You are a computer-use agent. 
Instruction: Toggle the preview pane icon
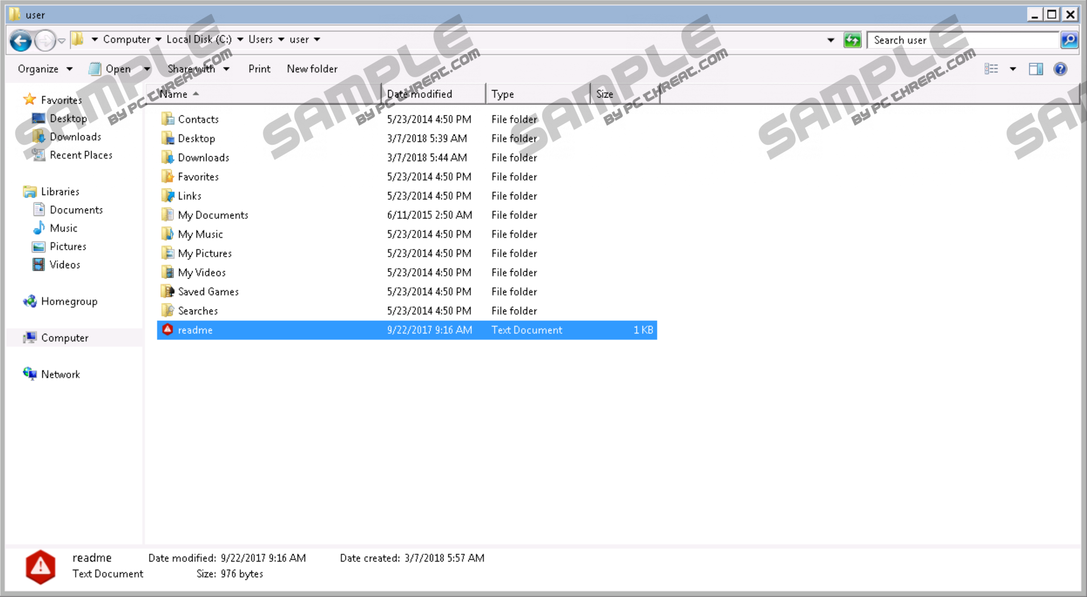click(x=1036, y=69)
